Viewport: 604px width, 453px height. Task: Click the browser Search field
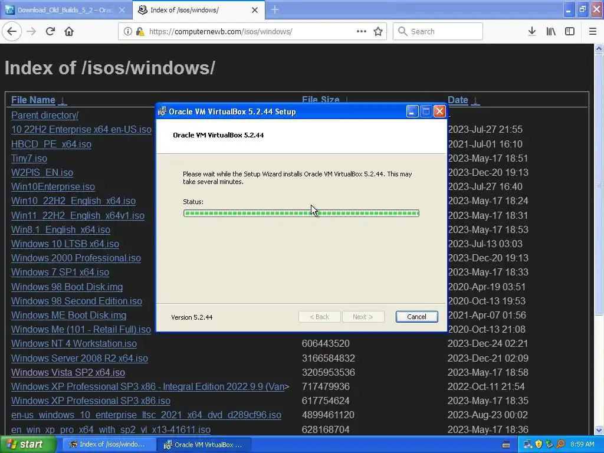pyautogui.click(x=438, y=32)
